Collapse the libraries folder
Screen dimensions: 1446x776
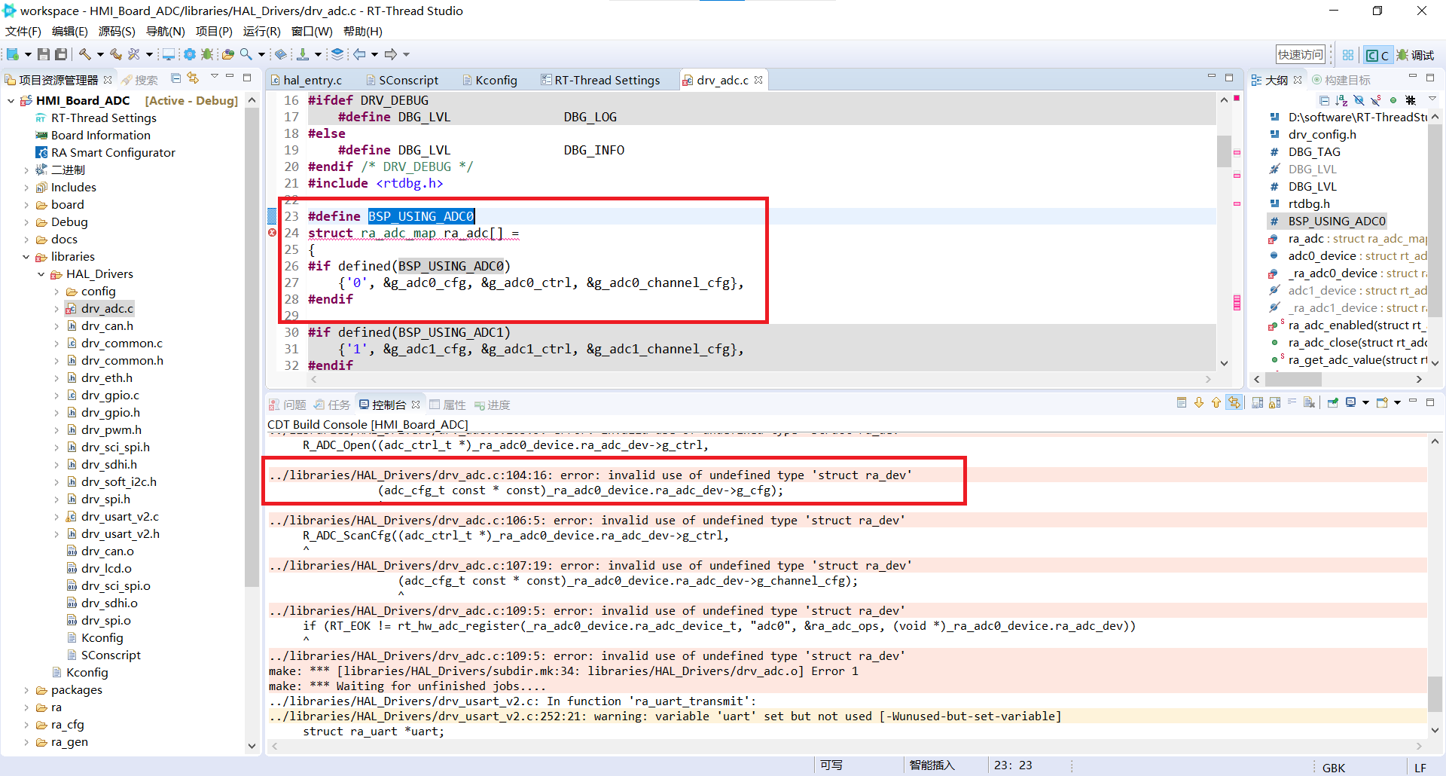(26, 257)
